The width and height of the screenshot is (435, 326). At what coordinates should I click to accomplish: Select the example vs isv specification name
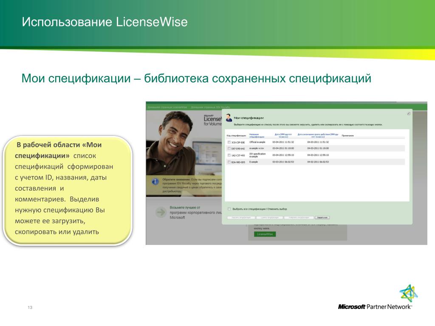pos(257,149)
